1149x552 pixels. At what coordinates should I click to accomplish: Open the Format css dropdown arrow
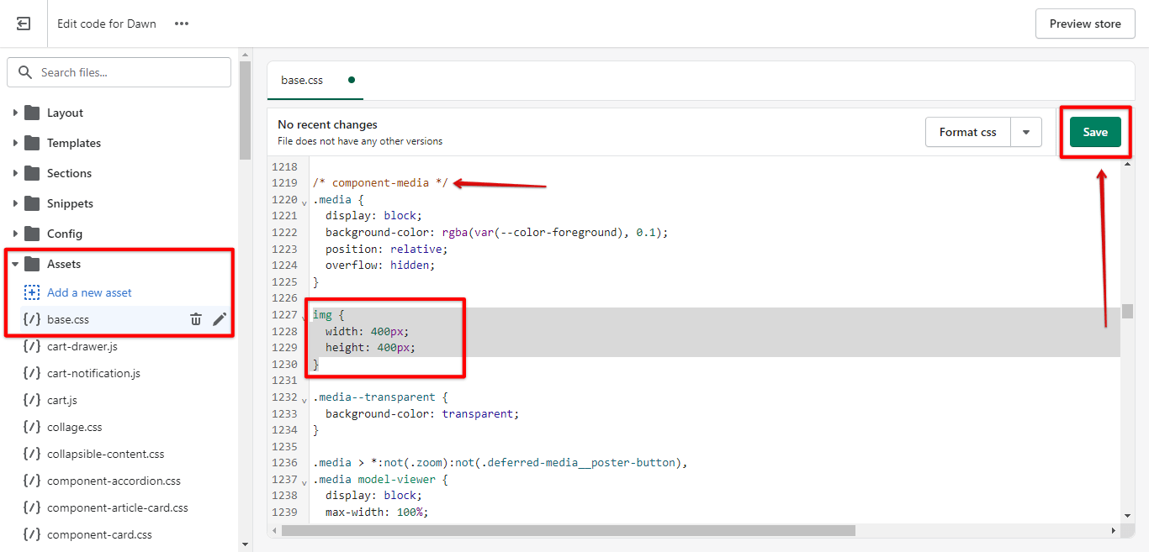click(1026, 132)
